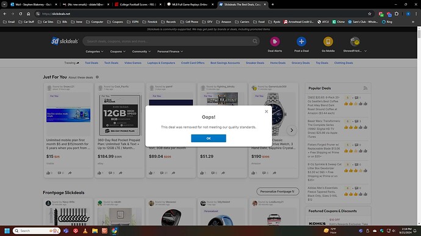
Task: Close the Oops dialog with X
Action: [266, 111]
